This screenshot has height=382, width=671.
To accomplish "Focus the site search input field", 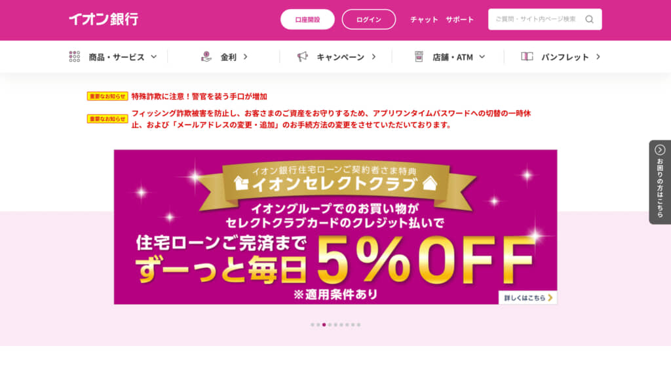I will click(x=537, y=19).
